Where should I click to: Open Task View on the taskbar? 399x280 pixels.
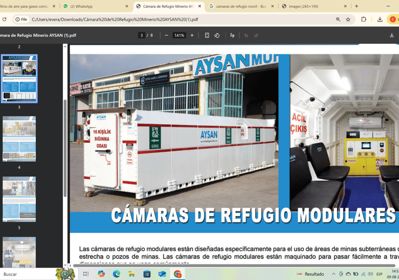[86, 274]
